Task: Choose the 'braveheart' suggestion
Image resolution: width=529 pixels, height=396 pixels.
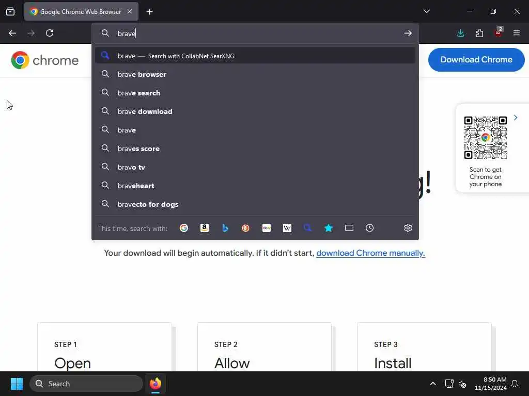Action: click(x=255, y=186)
